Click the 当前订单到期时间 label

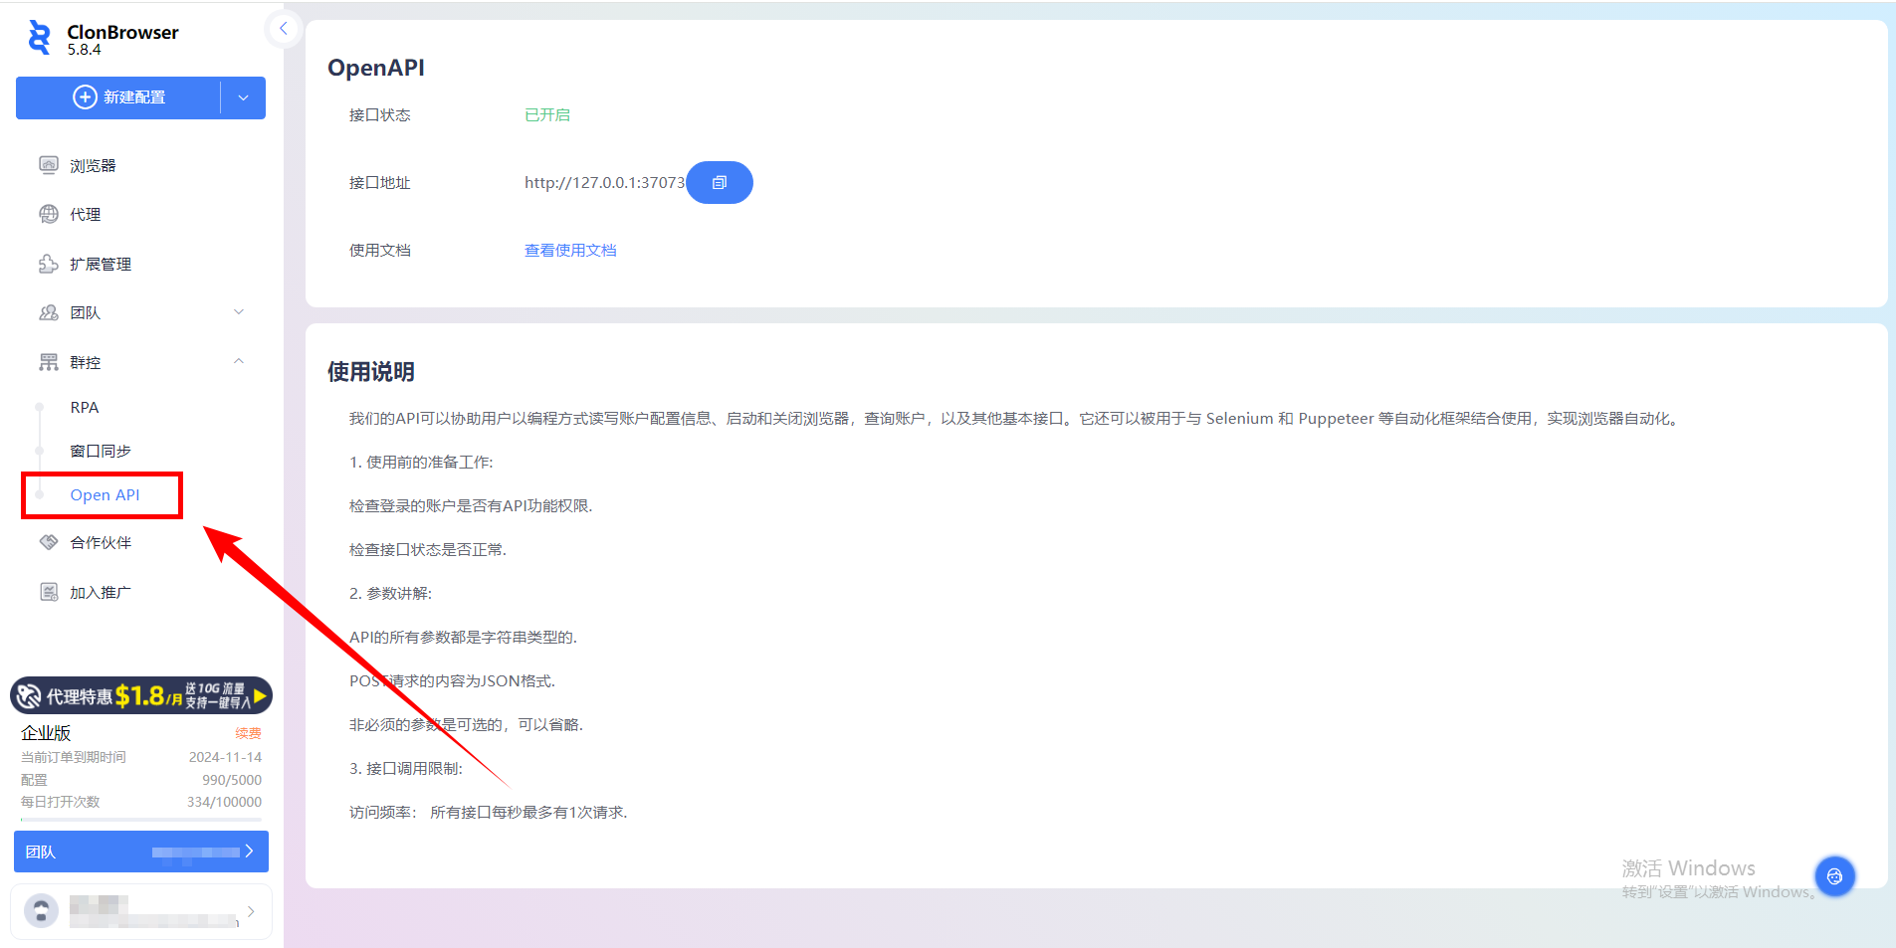point(74,757)
